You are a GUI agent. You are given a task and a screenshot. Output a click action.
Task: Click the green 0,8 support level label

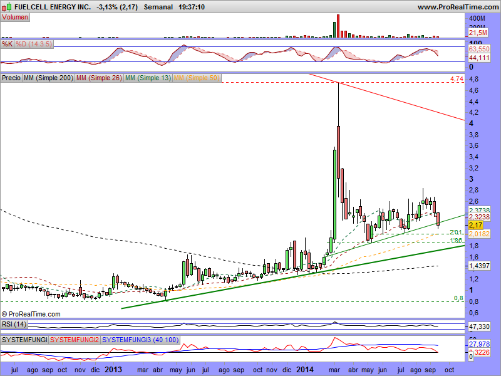coord(458,298)
